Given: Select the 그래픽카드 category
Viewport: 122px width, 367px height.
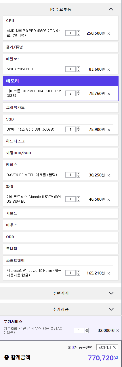Looking at the screenshot, I should coord(61,107).
